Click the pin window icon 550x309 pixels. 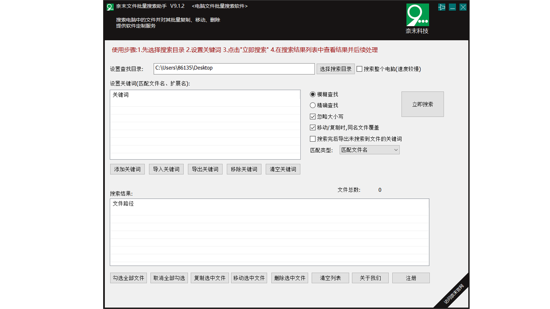[x=442, y=7]
